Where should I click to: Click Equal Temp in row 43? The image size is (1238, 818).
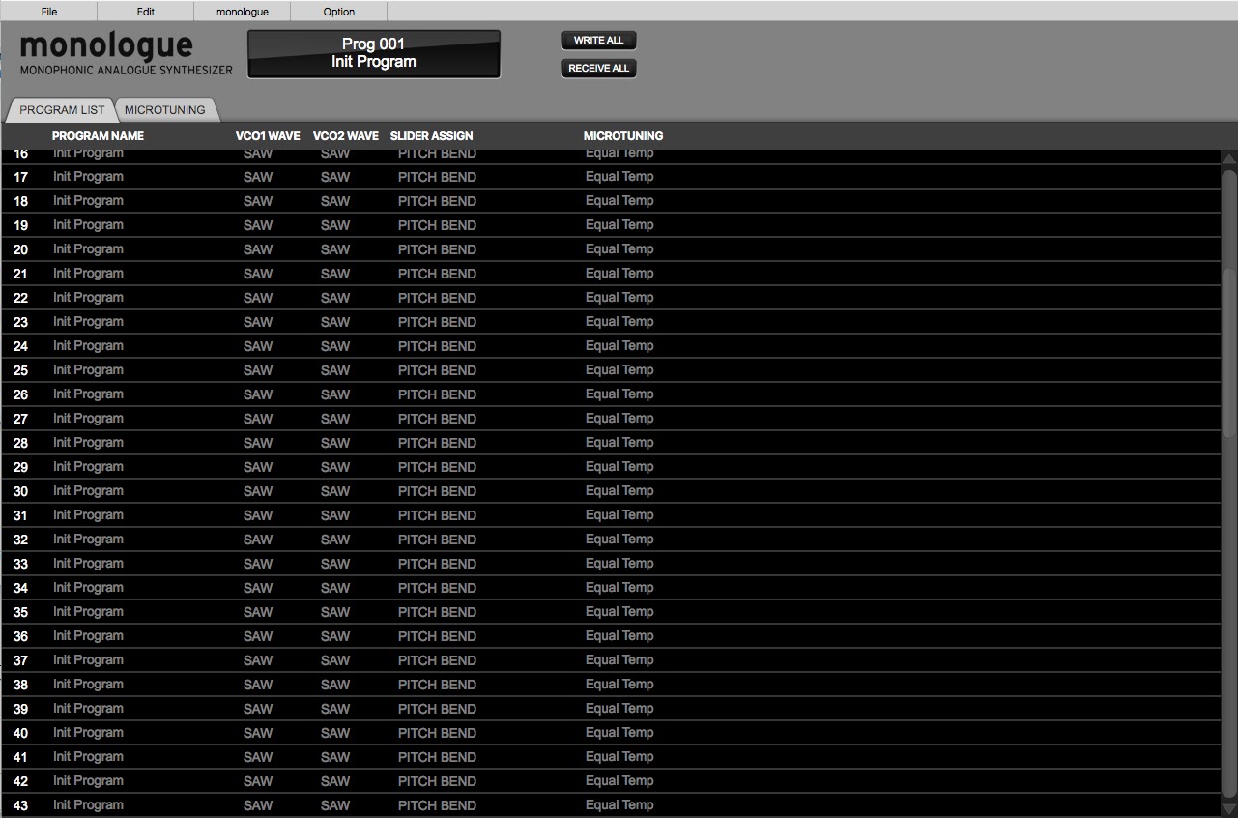[619, 805]
